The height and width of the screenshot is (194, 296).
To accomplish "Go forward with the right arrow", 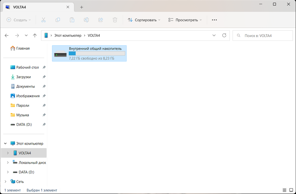I will 17,35.
